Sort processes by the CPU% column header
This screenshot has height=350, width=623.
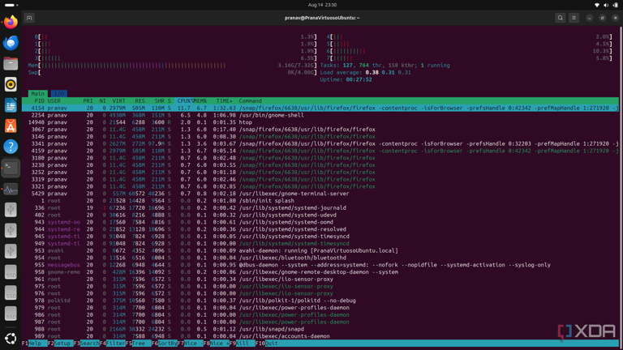point(184,101)
